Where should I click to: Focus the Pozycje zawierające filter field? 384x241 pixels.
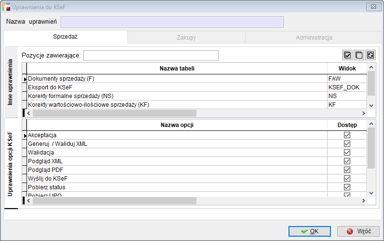click(x=151, y=56)
